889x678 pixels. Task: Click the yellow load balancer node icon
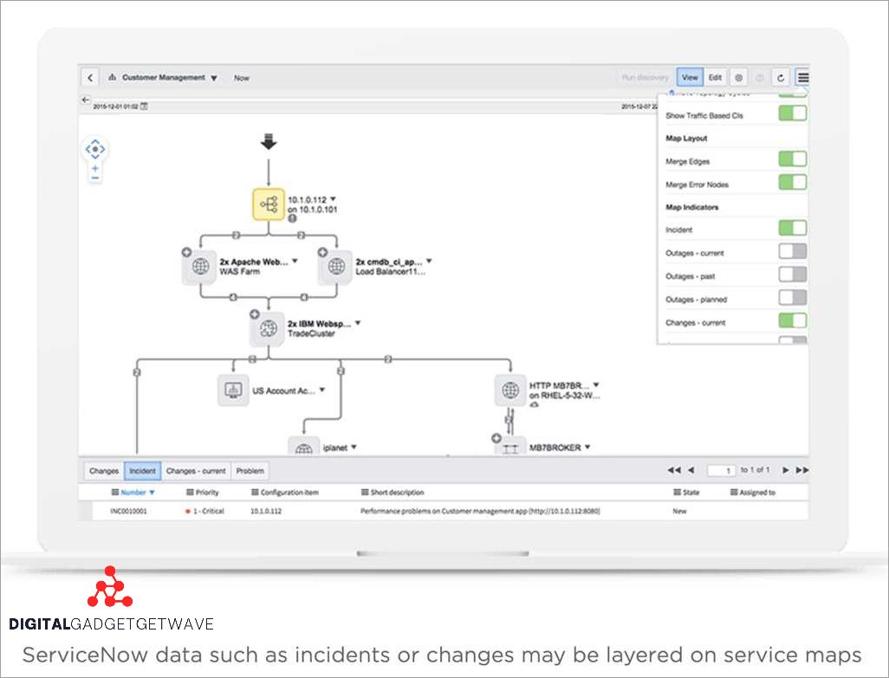click(269, 204)
